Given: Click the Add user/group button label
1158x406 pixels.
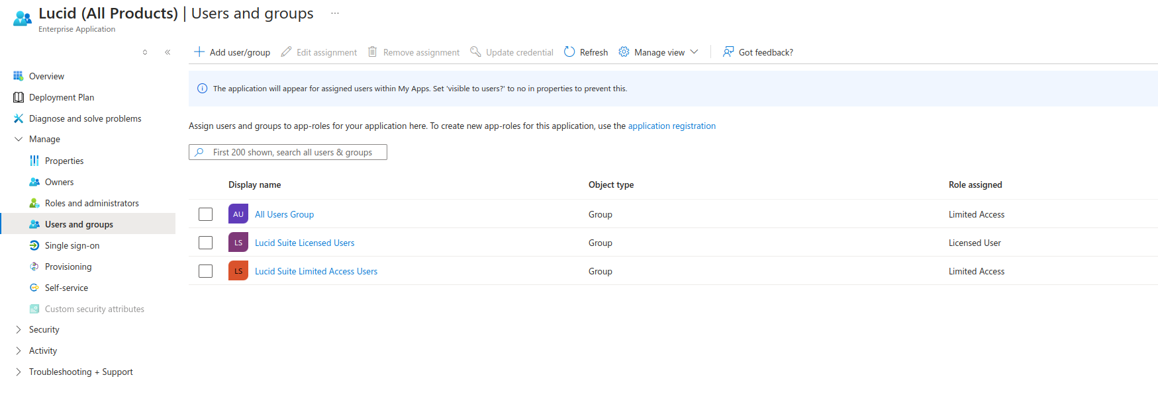Looking at the screenshot, I should pyautogui.click(x=240, y=52).
